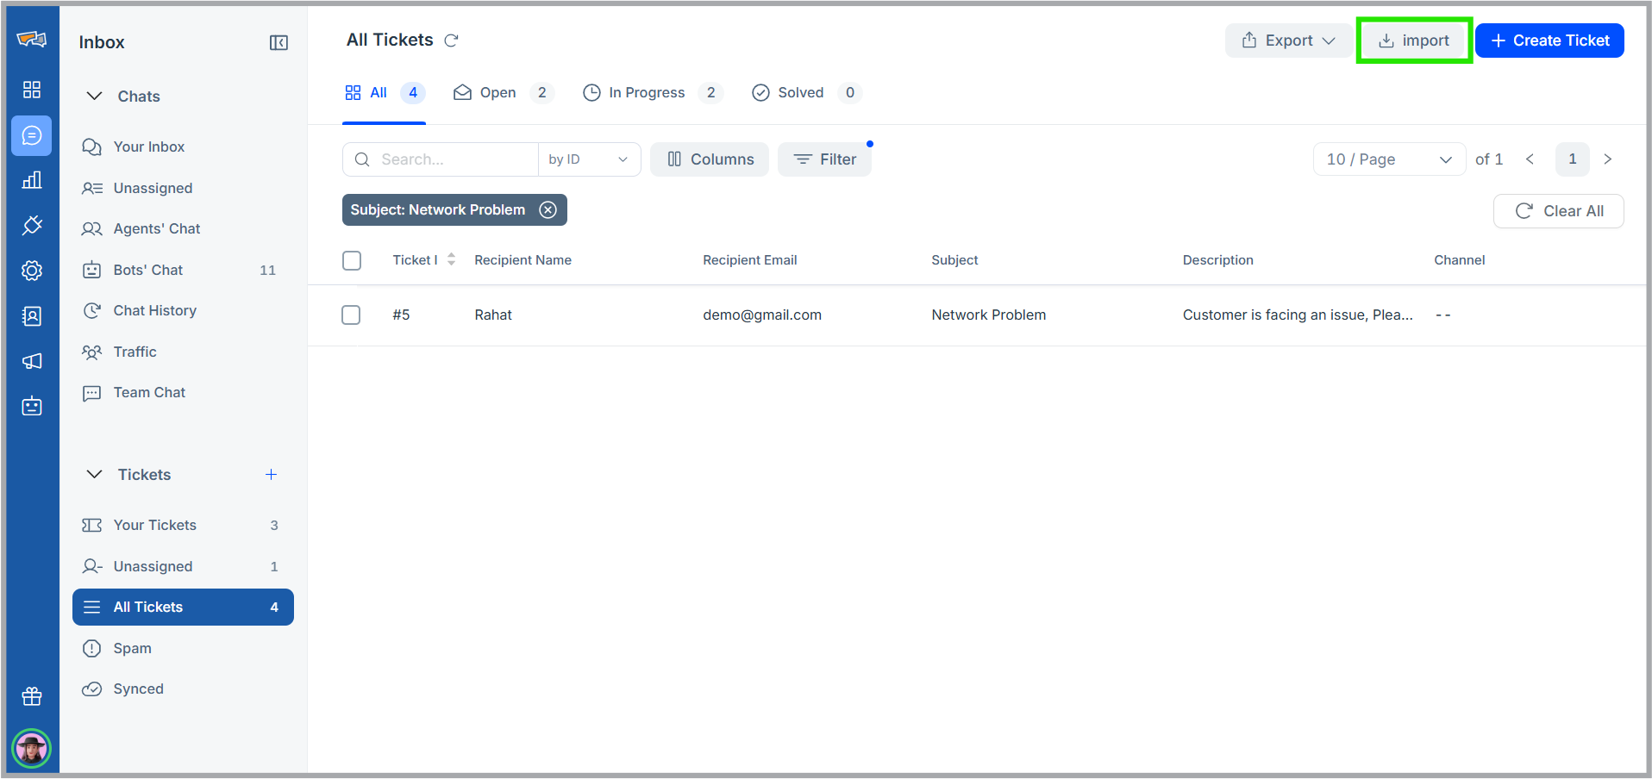The image size is (1652, 779).
Task: Open the contacts address book icon
Action: [32, 316]
